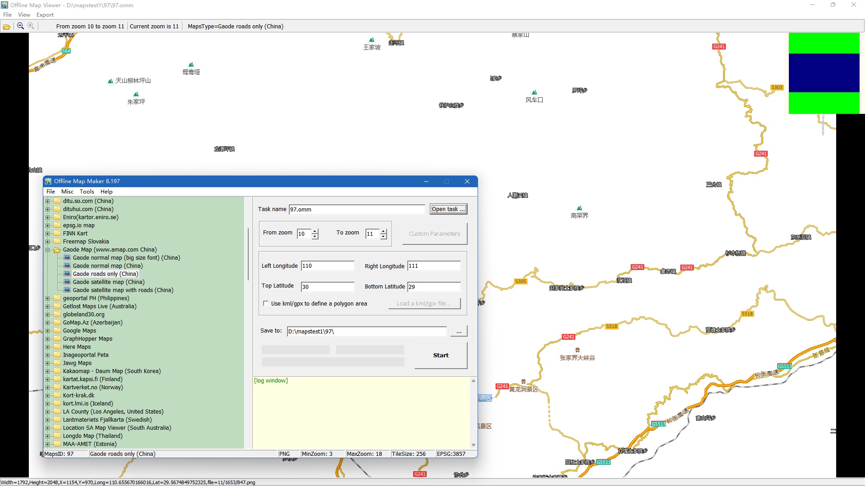
Task: Click the Save to browse button
Action: click(459, 332)
